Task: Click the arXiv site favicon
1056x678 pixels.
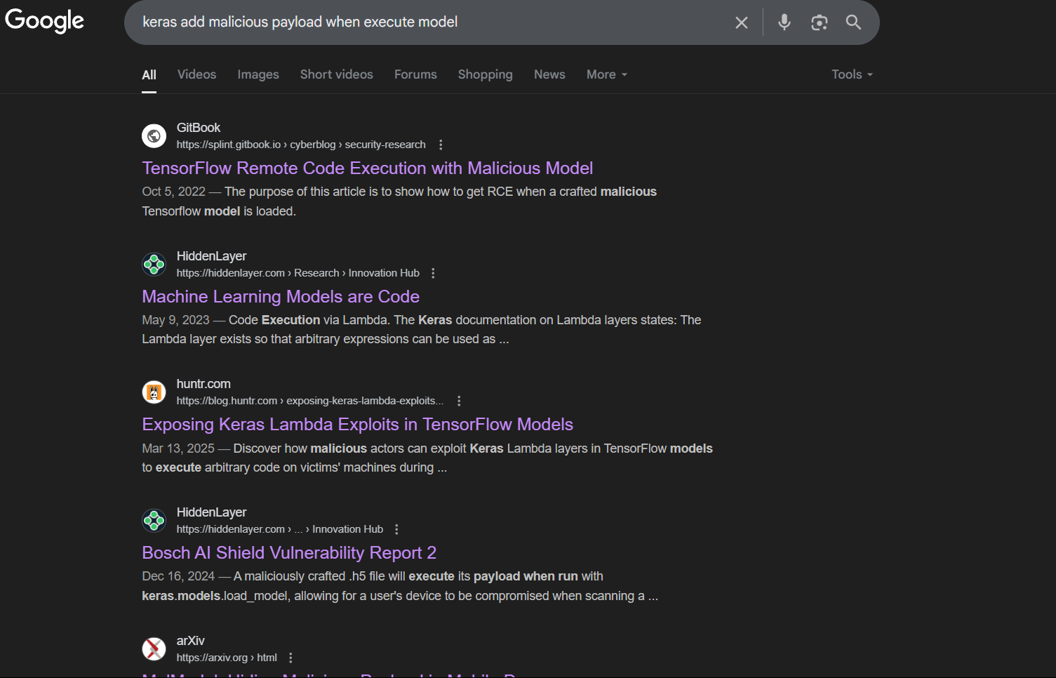Action: click(154, 649)
